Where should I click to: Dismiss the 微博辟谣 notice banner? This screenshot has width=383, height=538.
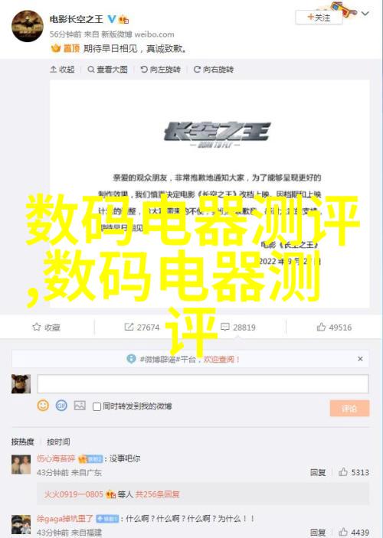click(360, 359)
